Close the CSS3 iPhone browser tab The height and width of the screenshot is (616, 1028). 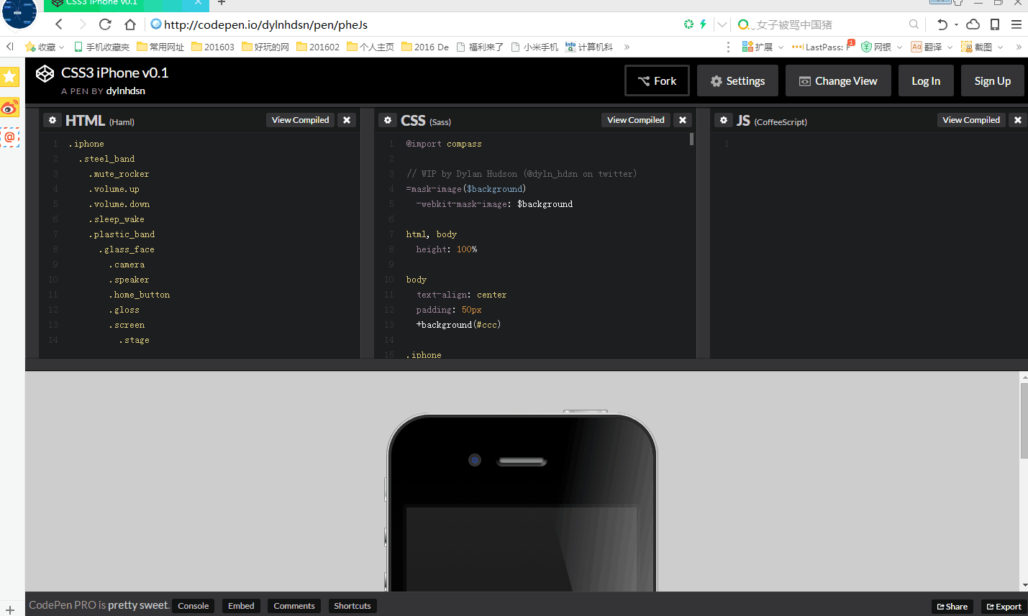click(x=198, y=3)
